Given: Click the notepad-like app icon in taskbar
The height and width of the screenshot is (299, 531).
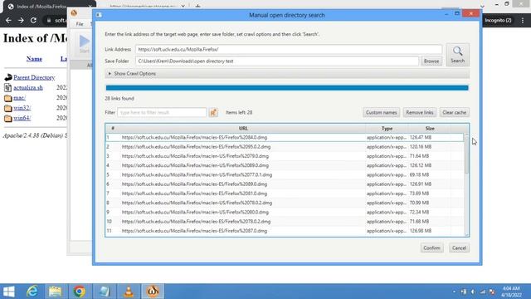Looking at the screenshot, I should click(x=105, y=292).
